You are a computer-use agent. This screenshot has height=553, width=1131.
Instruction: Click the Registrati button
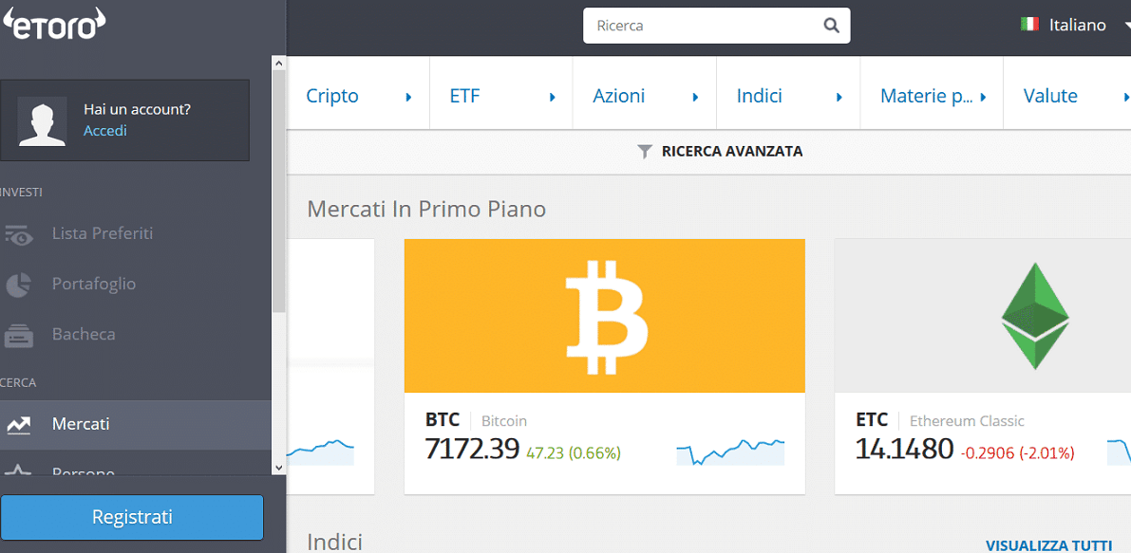coord(132,517)
